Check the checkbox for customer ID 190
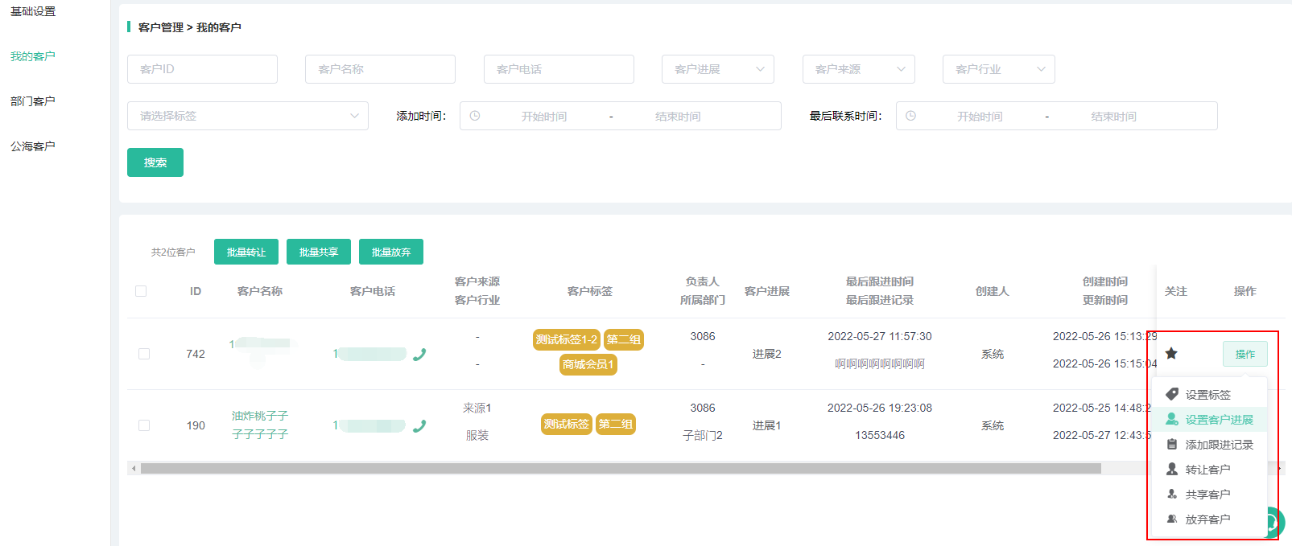 coord(144,425)
